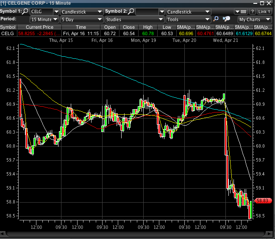Expand the 15 Minute period dropdown

pos(44,19)
